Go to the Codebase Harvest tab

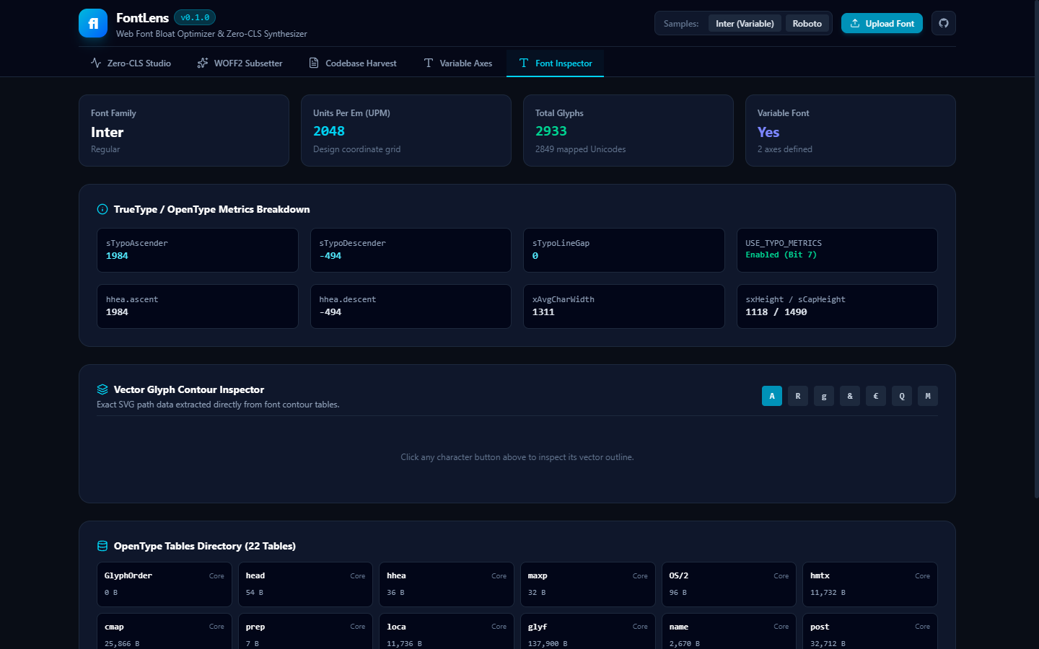coord(353,63)
